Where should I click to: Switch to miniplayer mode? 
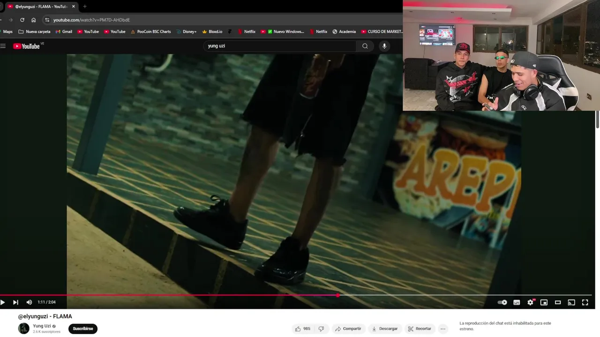(x=544, y=302)
